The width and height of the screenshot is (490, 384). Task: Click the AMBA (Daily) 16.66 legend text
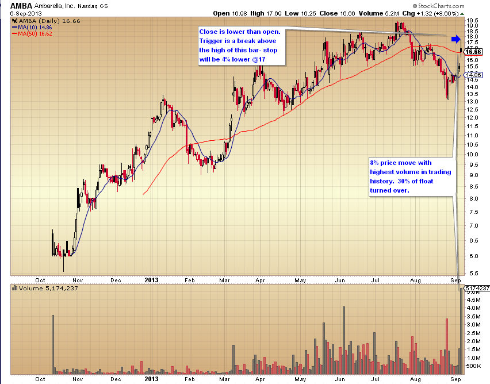(x=49, y=21)
